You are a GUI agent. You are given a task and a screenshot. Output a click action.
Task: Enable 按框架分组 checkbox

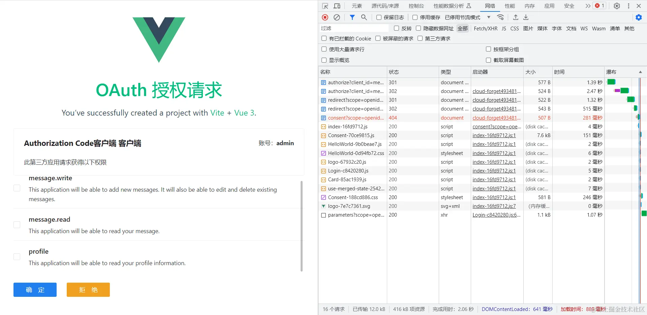click(488, 49)
